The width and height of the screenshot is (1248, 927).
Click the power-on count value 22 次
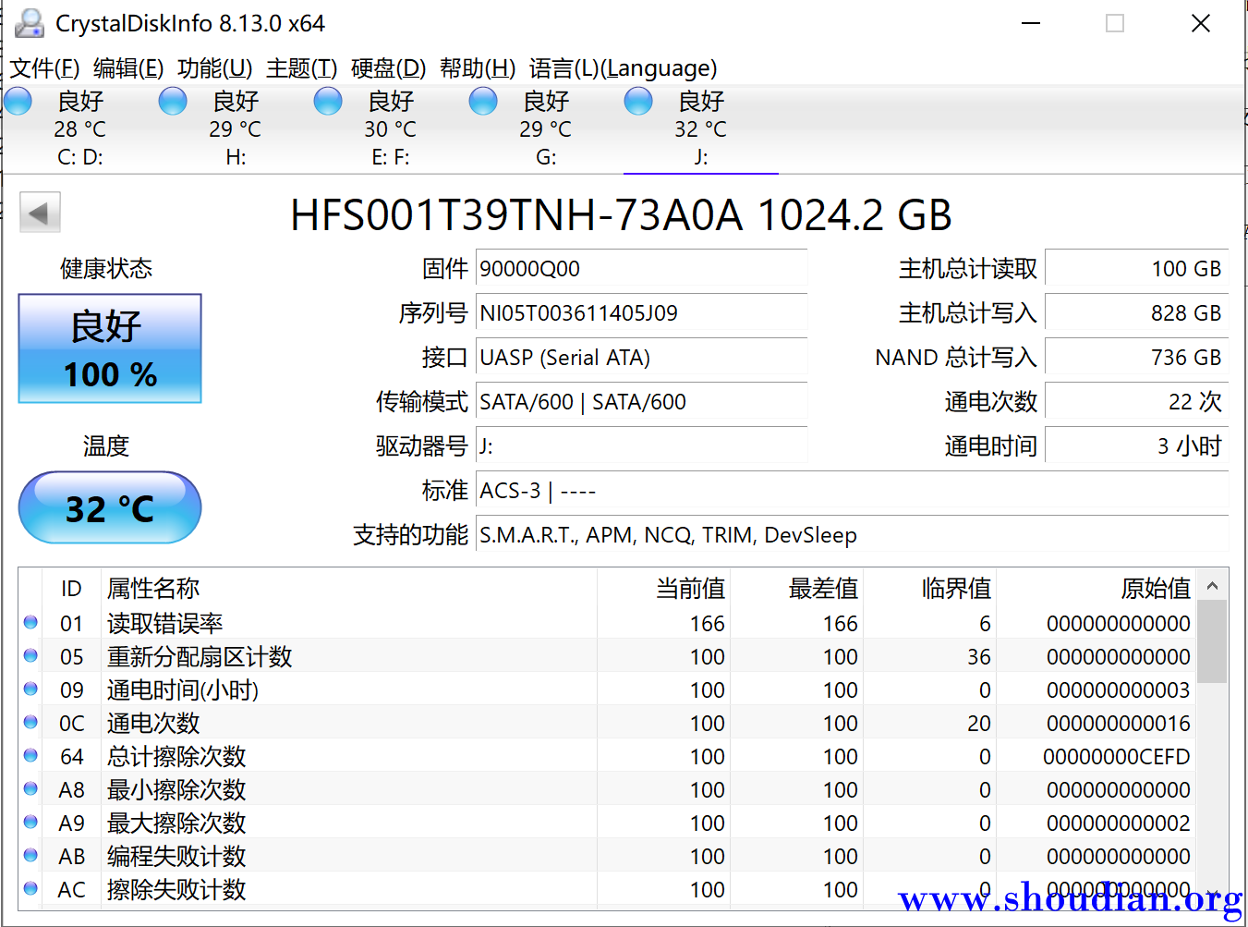1136,401
